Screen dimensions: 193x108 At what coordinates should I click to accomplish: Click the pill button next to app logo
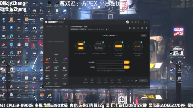[61, 22]
